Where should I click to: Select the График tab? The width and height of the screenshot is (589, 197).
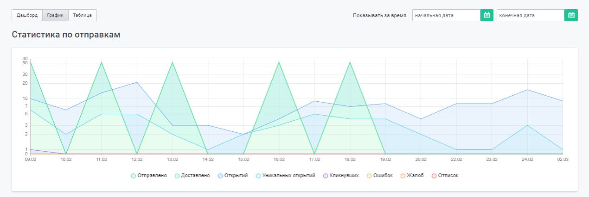tap(55, 15)
